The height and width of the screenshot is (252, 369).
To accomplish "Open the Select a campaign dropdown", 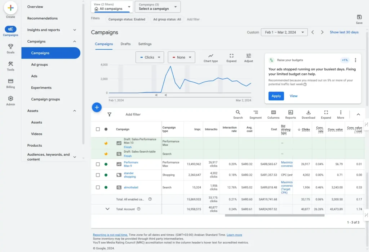I will [158, 7].
